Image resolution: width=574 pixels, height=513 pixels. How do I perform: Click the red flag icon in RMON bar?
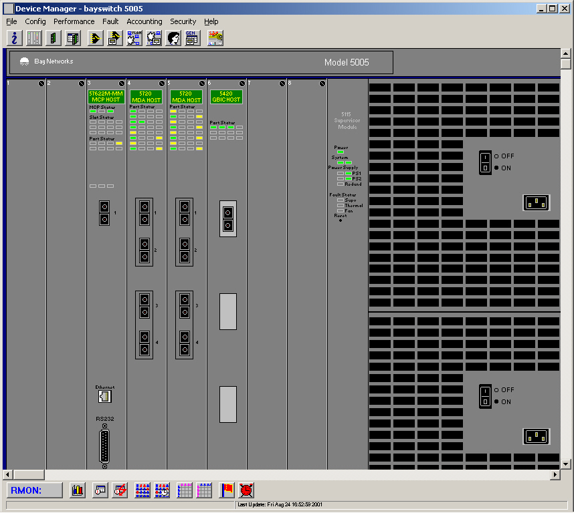(227, 490)
